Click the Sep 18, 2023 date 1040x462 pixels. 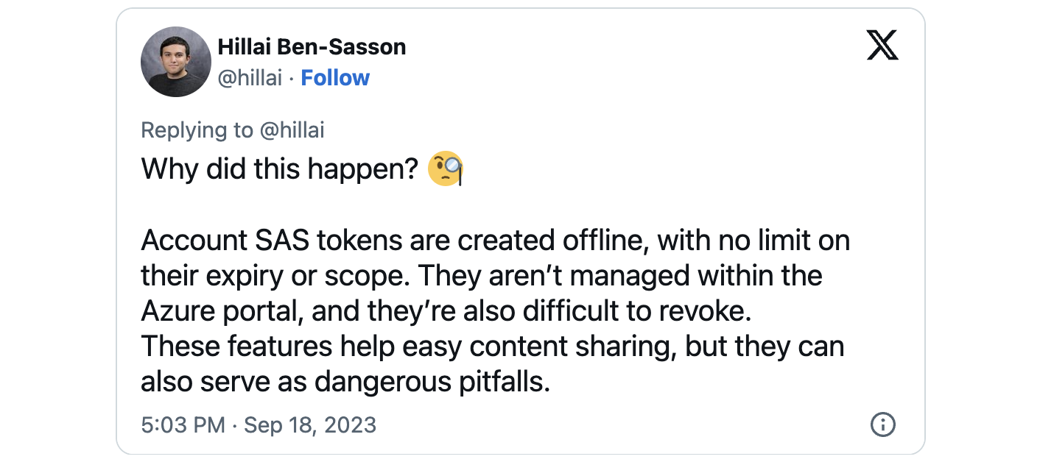(310, 425)
